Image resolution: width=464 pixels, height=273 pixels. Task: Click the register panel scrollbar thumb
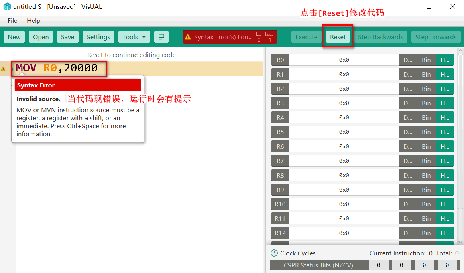pos(460,131)
